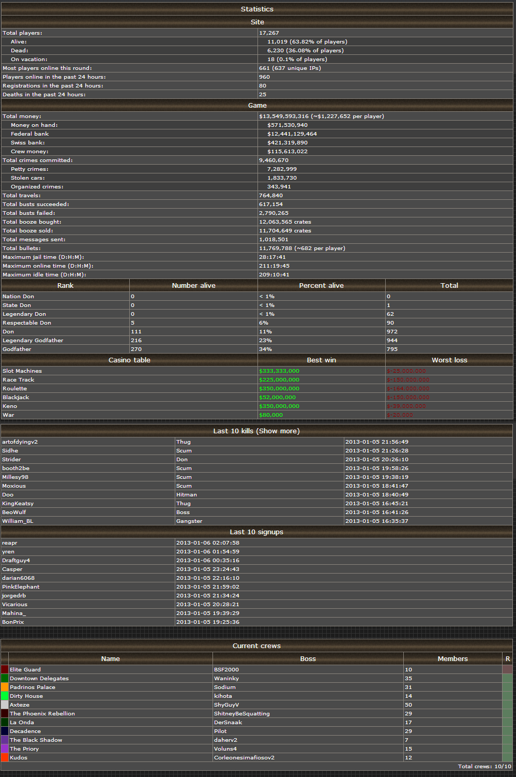Click The Priory color swatch
The image size is (516, 777).
point(5,749)
